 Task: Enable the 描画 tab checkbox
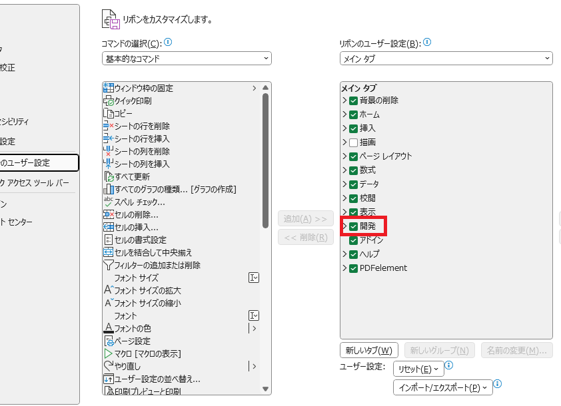(352, 142)
